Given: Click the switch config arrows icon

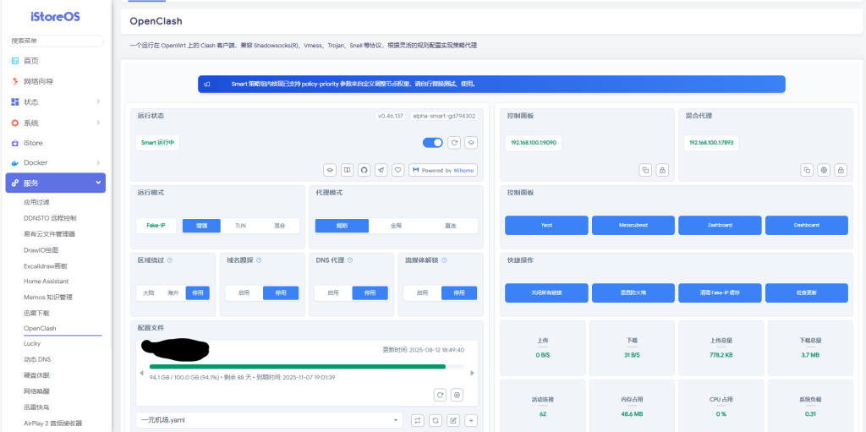Looking at the screenshot, I should (x=418, y=420).
